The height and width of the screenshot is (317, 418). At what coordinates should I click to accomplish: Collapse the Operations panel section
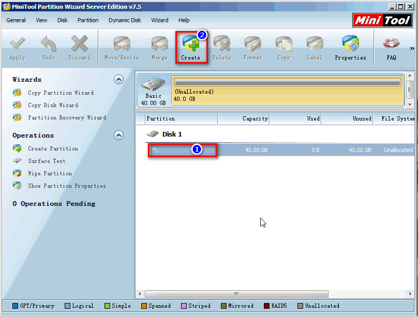[x=118, y=135]
